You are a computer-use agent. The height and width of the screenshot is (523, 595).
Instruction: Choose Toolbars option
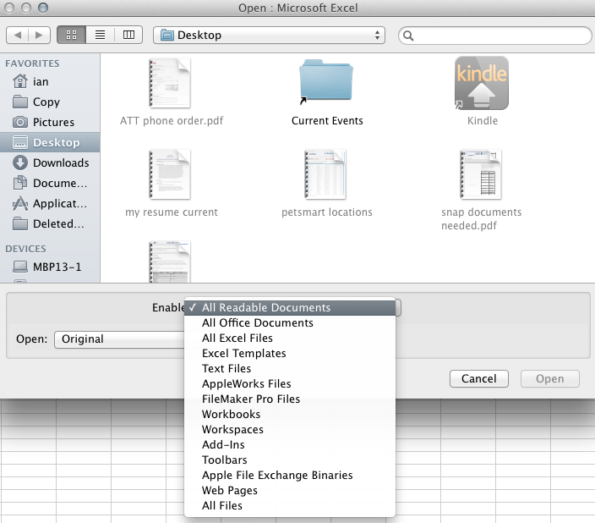tap(290, 460)
